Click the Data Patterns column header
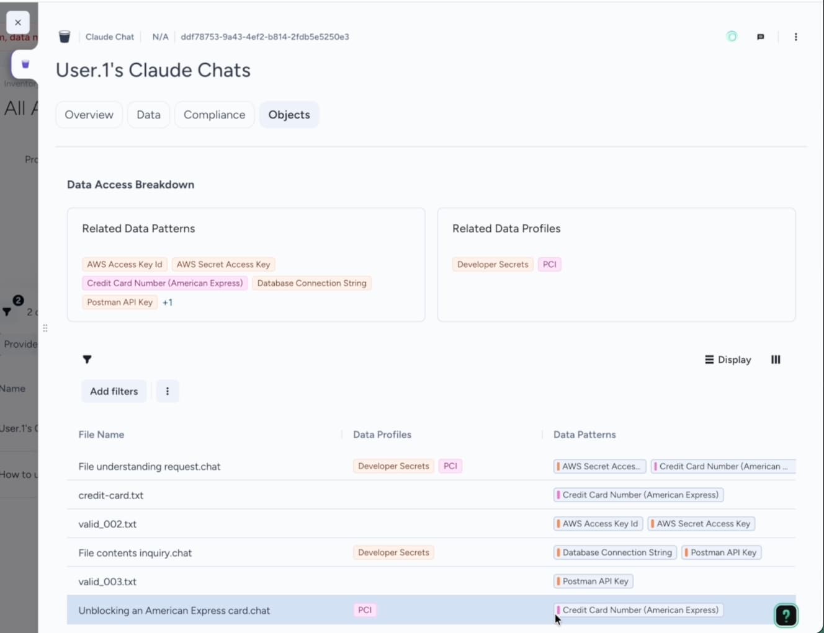 point(584,435)
